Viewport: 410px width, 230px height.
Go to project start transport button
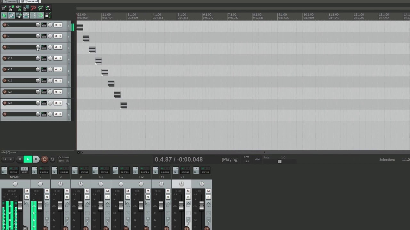(4, 159)
